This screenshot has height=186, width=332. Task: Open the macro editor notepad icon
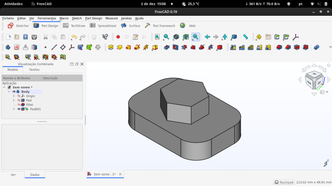click(135, 37)
